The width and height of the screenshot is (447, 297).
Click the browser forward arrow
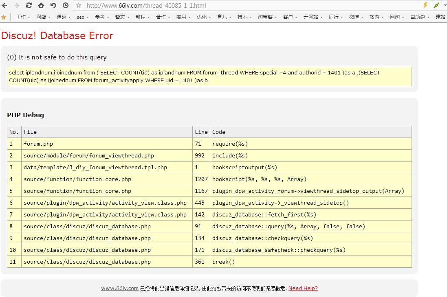[x=17, y=5]
